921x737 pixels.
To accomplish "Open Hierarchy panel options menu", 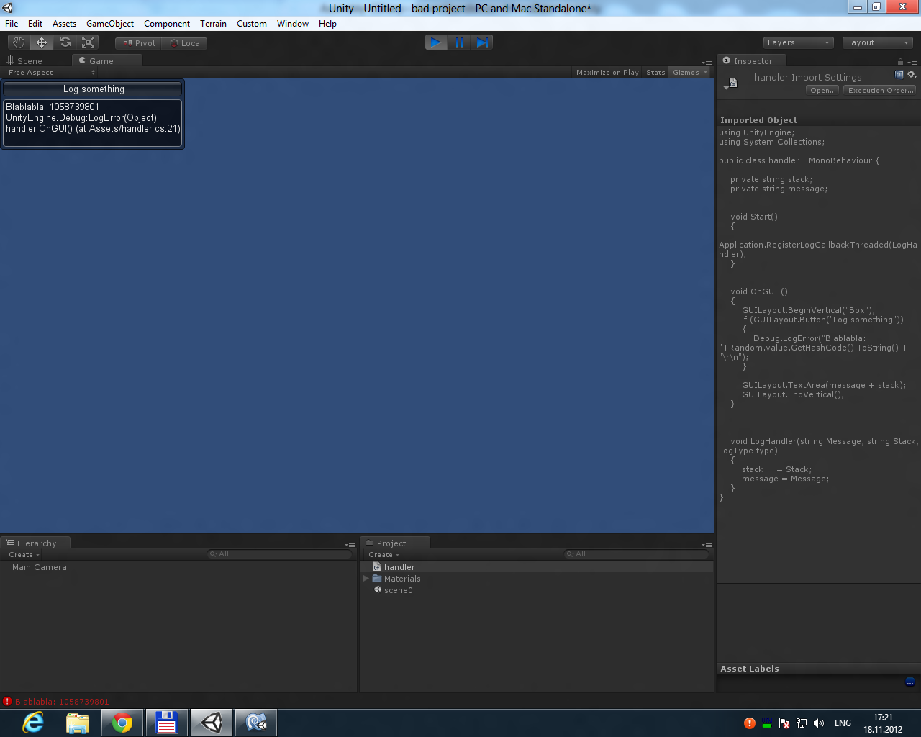I will (350, 545).
